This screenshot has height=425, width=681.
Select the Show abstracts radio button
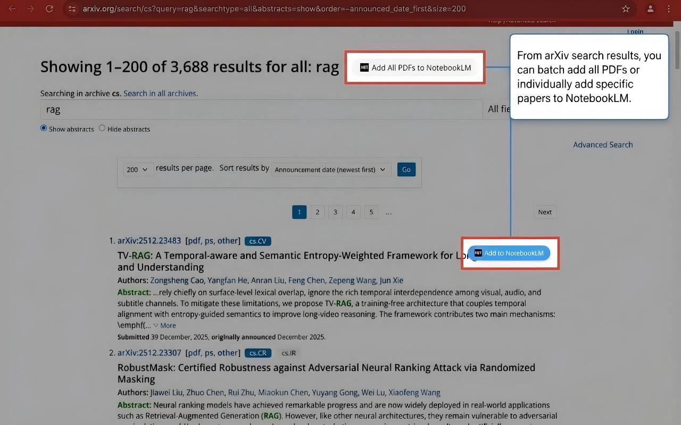43,127
